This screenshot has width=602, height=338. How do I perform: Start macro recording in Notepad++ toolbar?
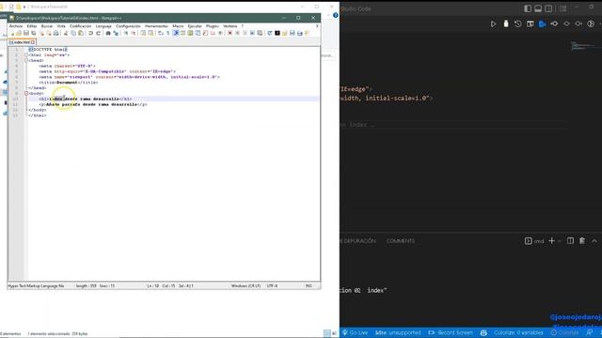[230, 33]
